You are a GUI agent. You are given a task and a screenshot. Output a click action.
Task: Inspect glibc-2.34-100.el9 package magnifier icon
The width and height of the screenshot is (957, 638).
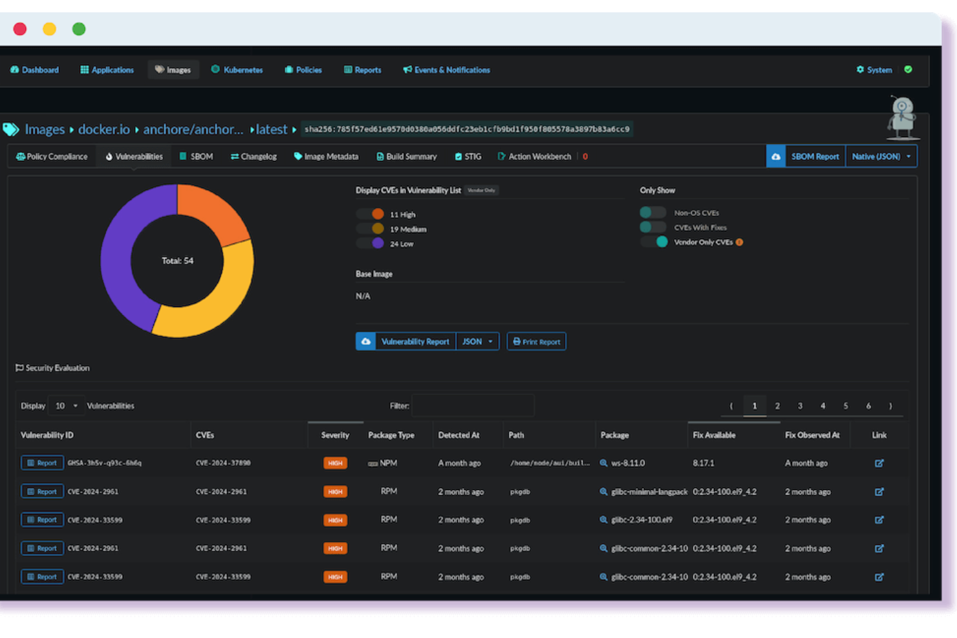click(603, 520)
